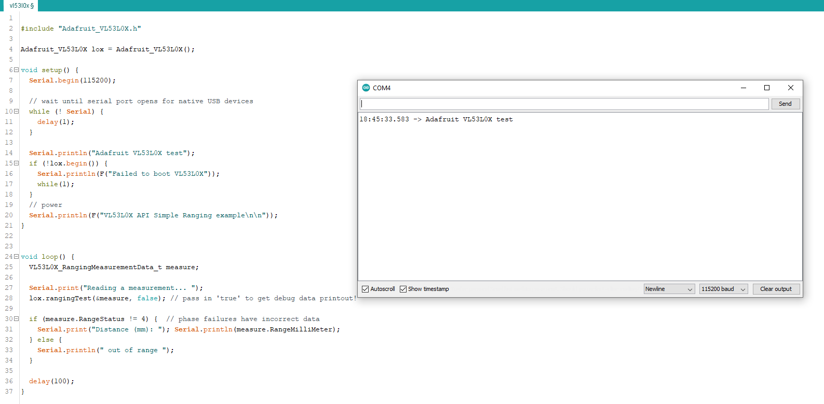Click the 'Adafruit VL53L0X test' output line

[x=468, y=120]
